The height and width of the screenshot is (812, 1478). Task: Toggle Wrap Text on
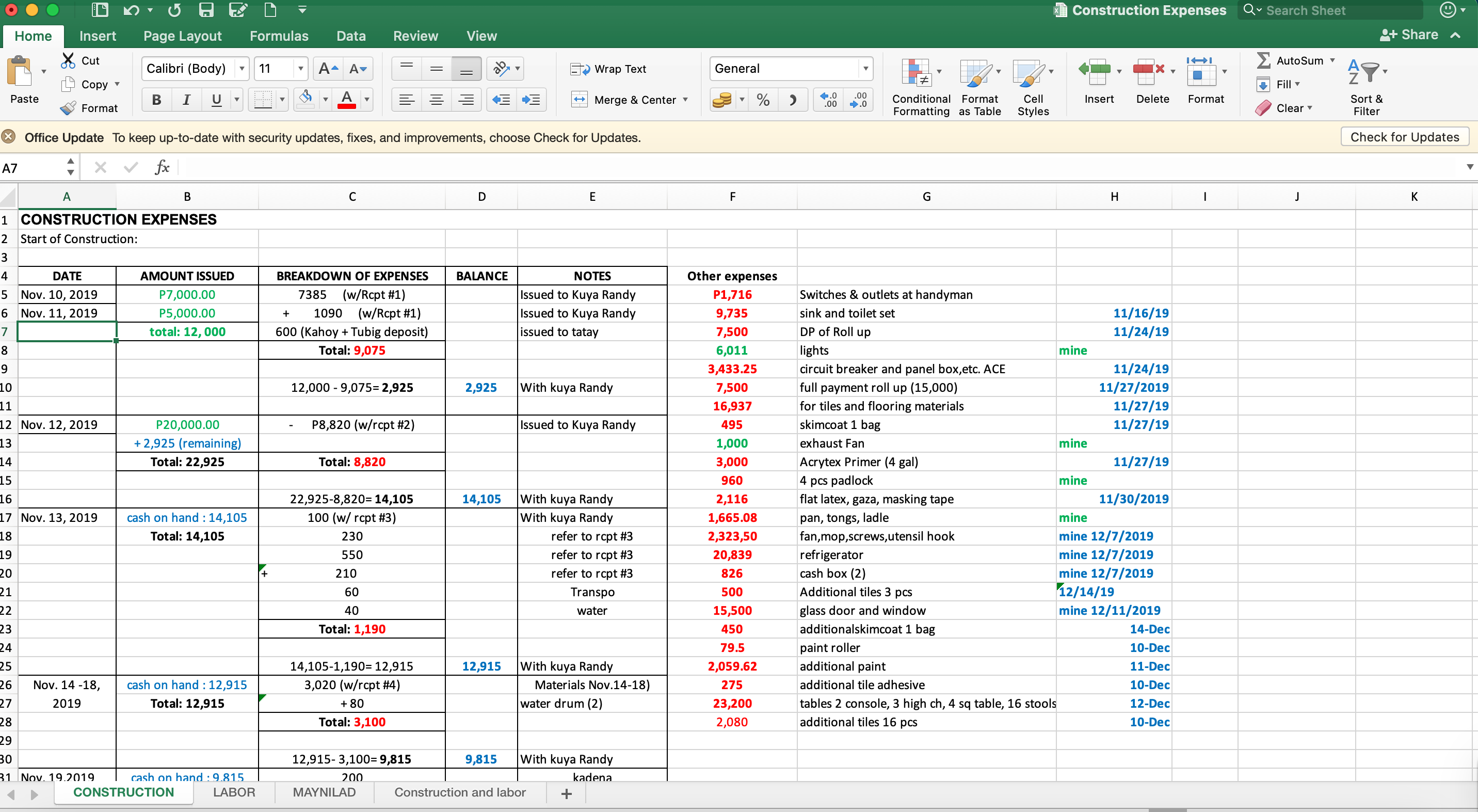pyautogui.click(x=608, y=69)
